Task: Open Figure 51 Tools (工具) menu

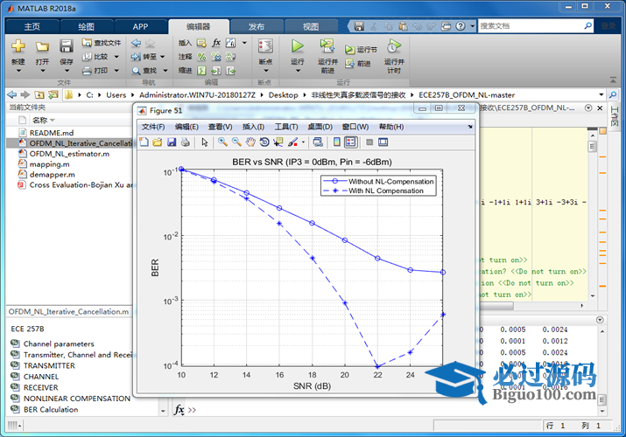Action: [285, 127]
